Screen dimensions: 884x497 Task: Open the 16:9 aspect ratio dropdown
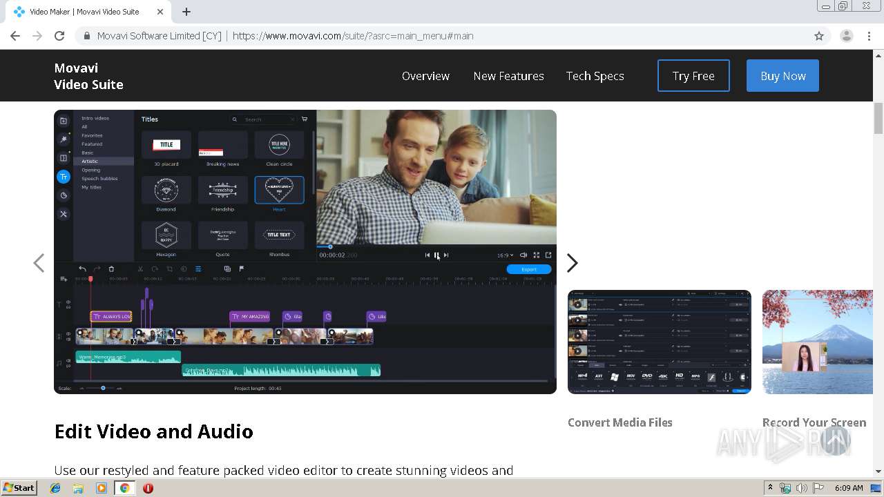[x=506, y=255]
